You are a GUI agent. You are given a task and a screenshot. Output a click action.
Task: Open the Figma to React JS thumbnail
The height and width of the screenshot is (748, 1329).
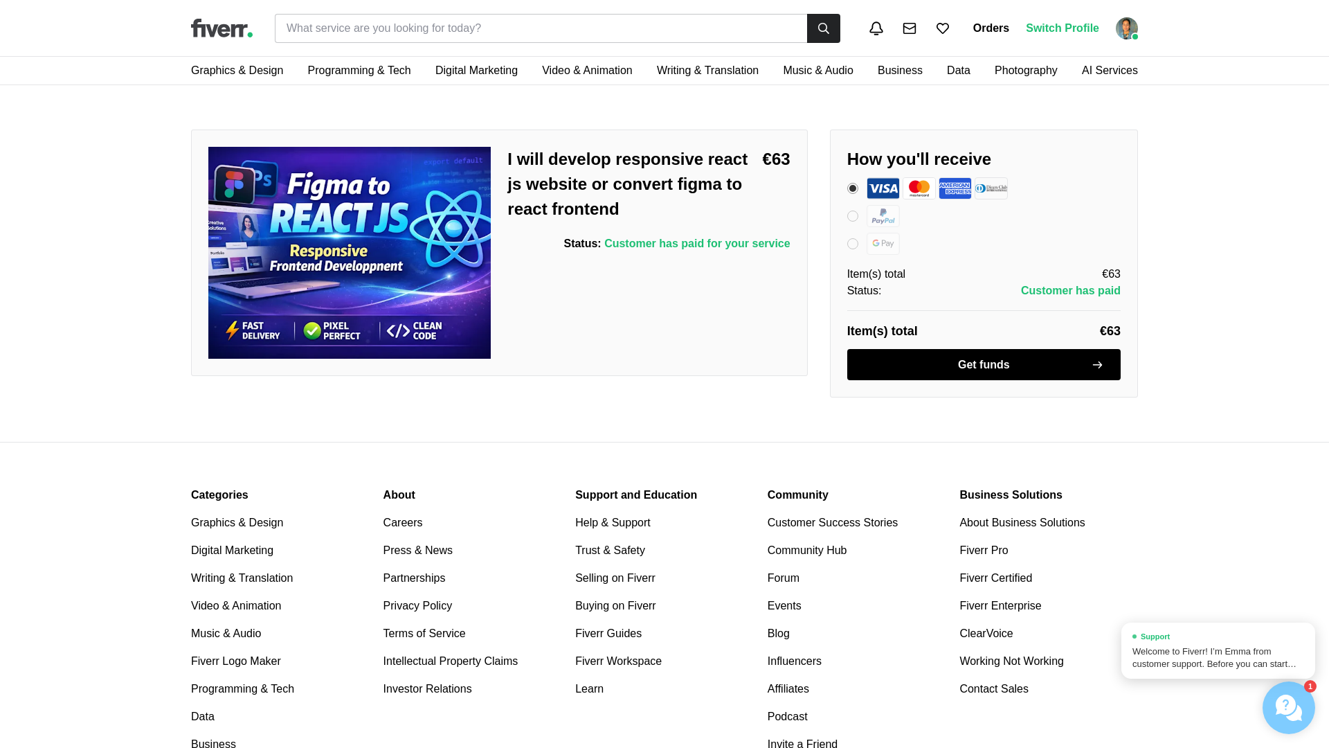point(349,253)
